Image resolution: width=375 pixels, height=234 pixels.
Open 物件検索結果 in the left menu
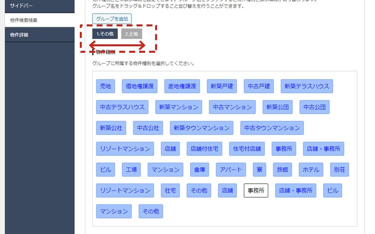click(x=37, y=20)
